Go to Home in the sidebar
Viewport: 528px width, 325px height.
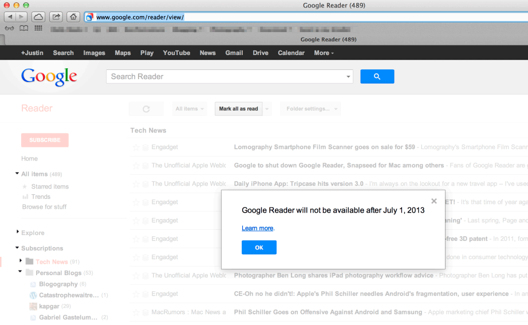tap(30, 158)
